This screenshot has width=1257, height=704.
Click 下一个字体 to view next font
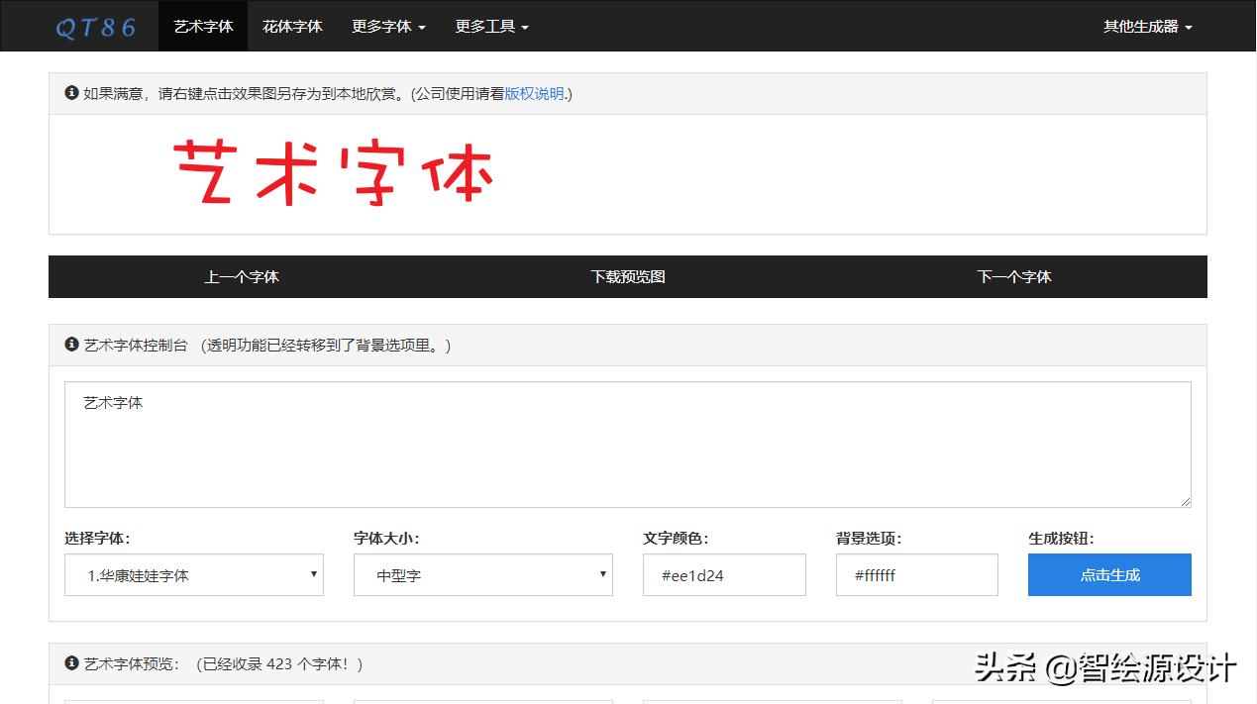point(1013,277)
